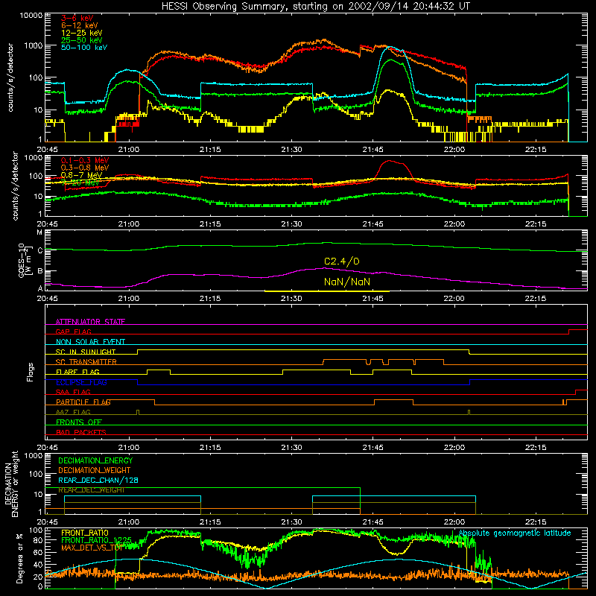Viewport: 596px width, 596px height.
Task: Click the GOES-10 y-axis title
Action: (24, 260)
